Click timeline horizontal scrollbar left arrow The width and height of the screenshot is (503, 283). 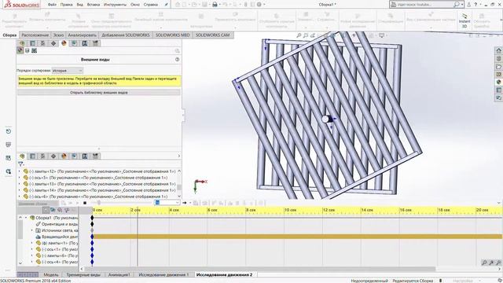point(82,269)
